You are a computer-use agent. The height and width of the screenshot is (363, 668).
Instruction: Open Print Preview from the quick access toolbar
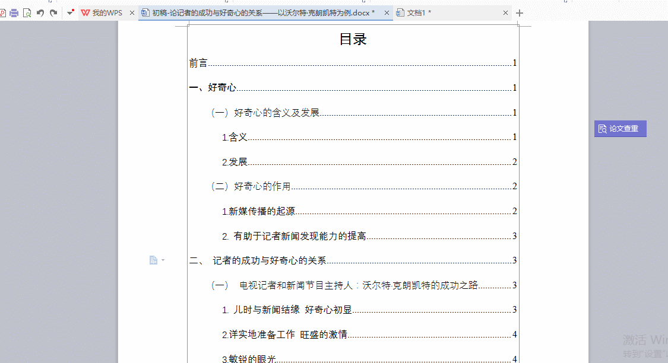[27, 12]
